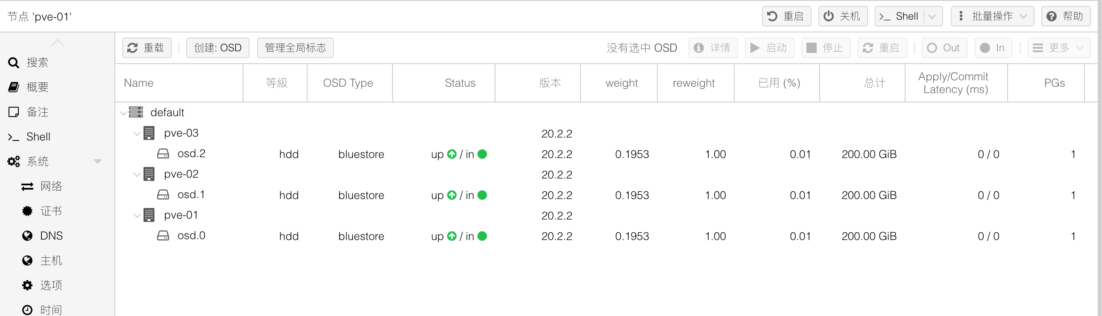Screen dimensions: 1102x316
Task: Sort by the Name column header
Action: [179, 83]
